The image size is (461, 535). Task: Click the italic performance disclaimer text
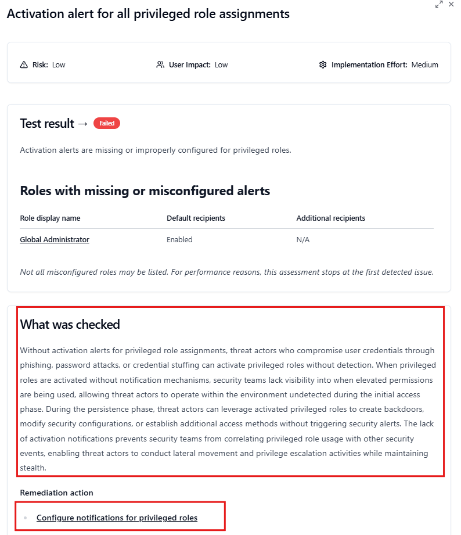[226, 272]
